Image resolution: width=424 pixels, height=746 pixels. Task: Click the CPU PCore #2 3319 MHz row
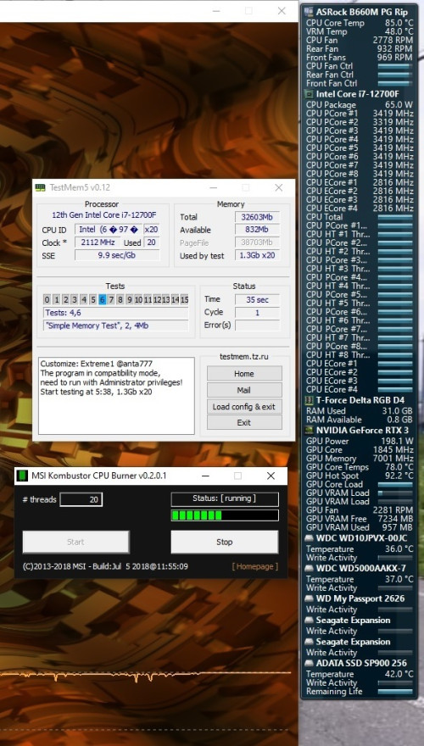[x=360, y=122]
